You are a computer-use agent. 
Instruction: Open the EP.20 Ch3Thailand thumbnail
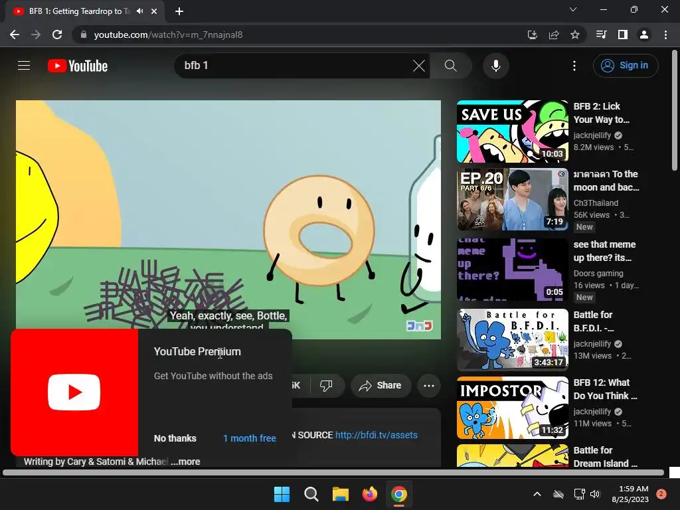pyautogui.click(x=512, y=199)
